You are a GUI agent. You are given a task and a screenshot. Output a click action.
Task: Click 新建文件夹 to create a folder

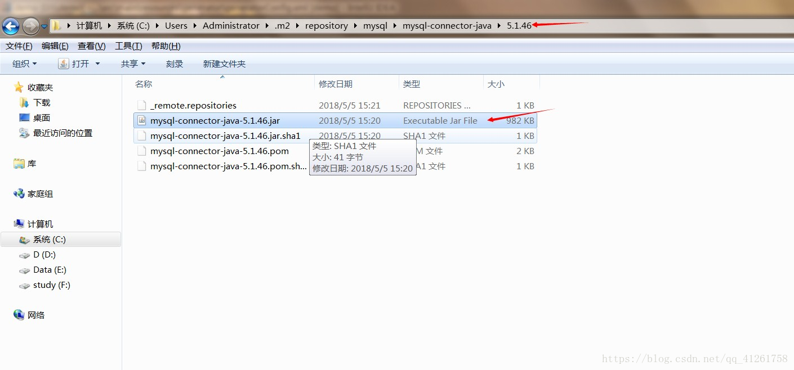coord(225,64)
